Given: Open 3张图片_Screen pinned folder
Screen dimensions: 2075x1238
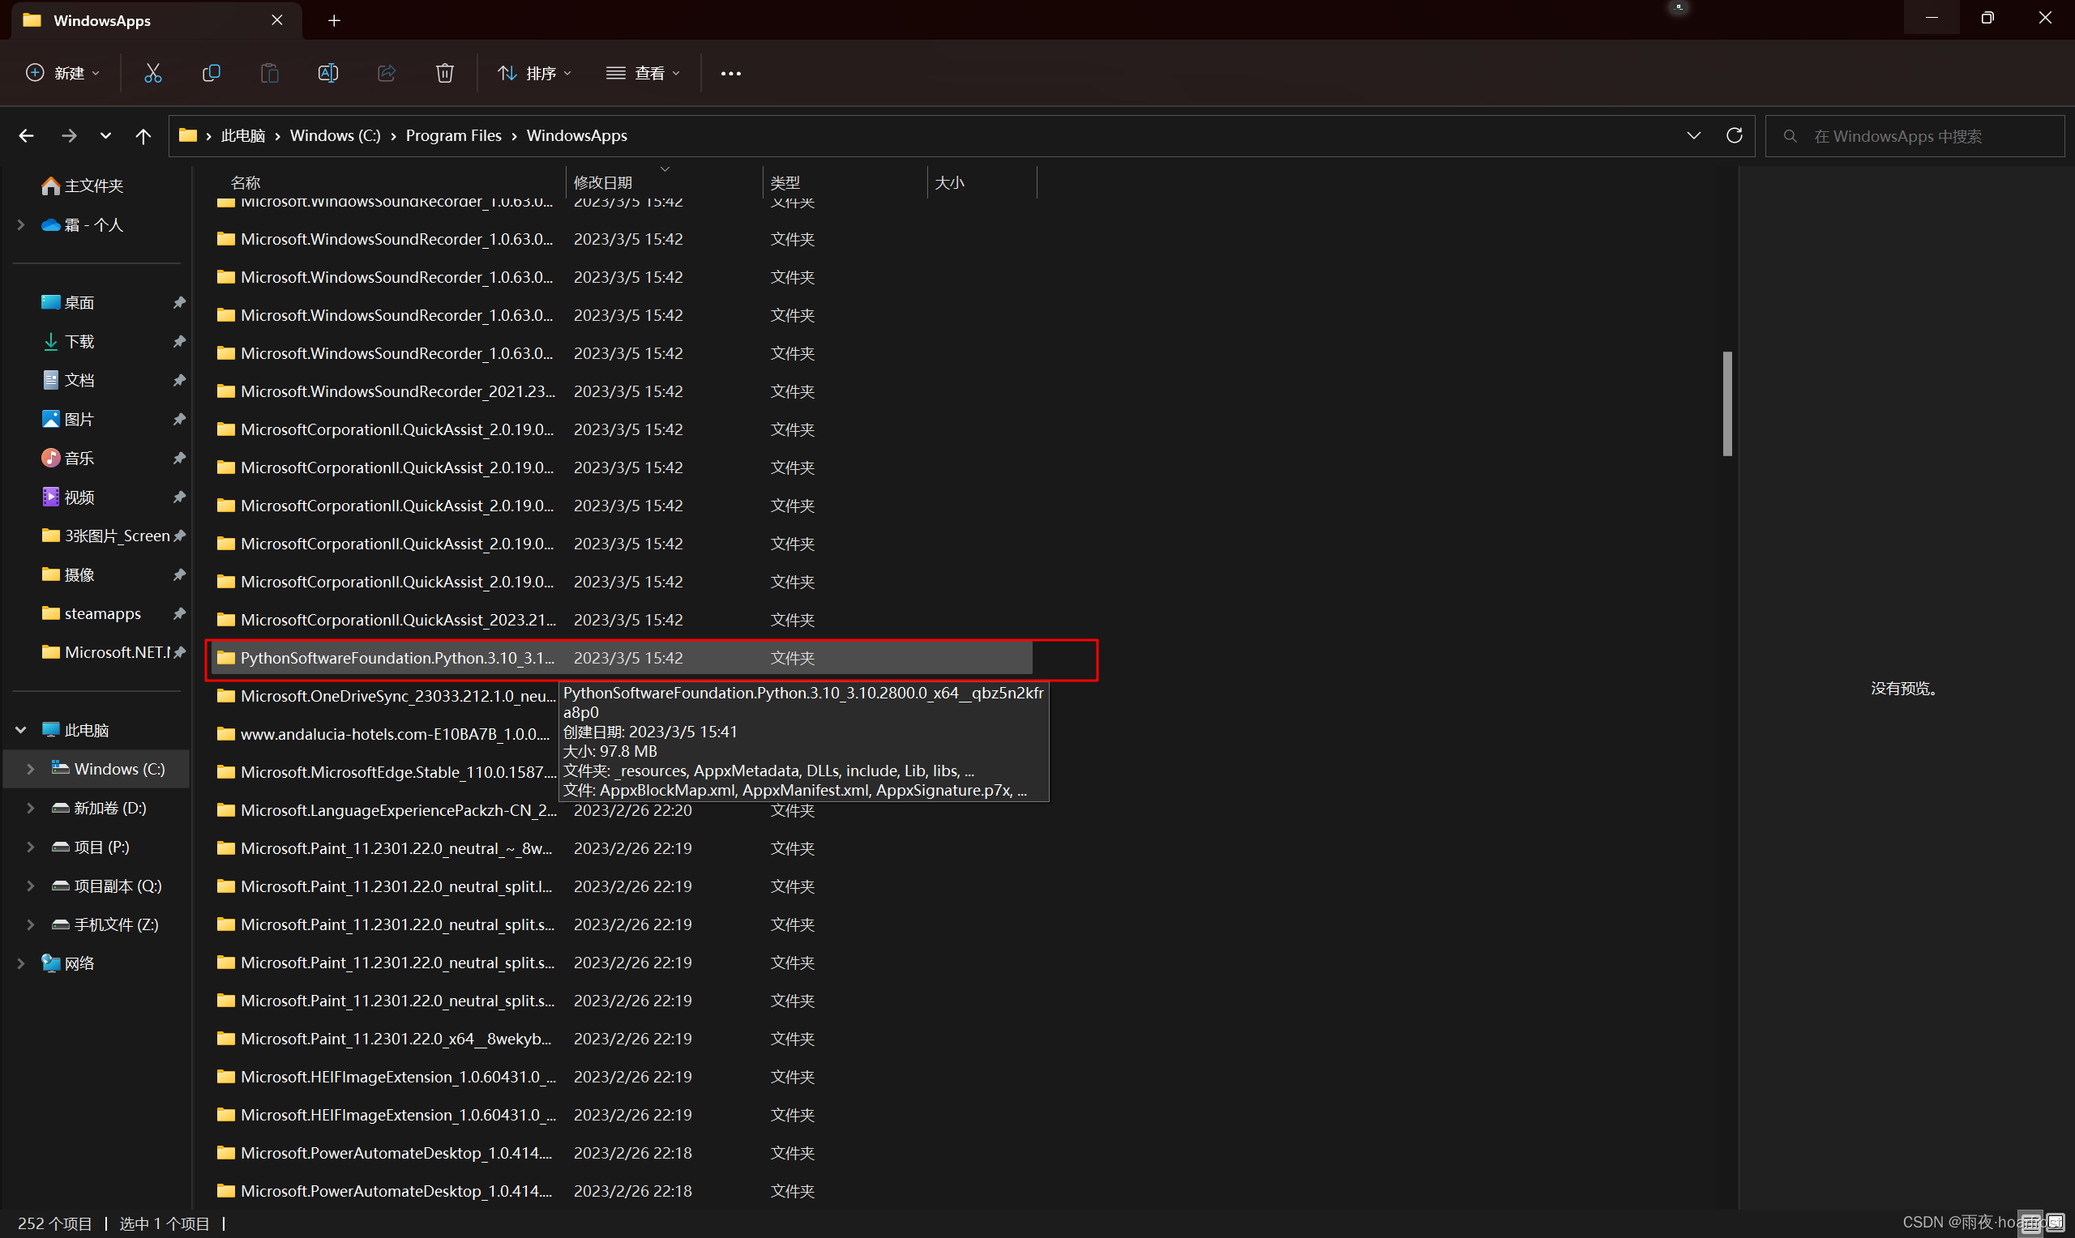Looking at the screenshot, I should (106, 536).
